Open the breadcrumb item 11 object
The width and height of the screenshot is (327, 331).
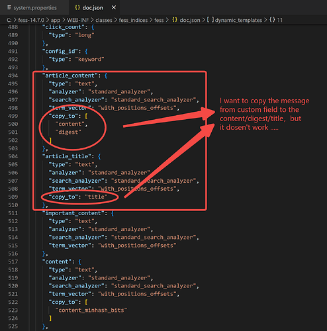(280, 21)
